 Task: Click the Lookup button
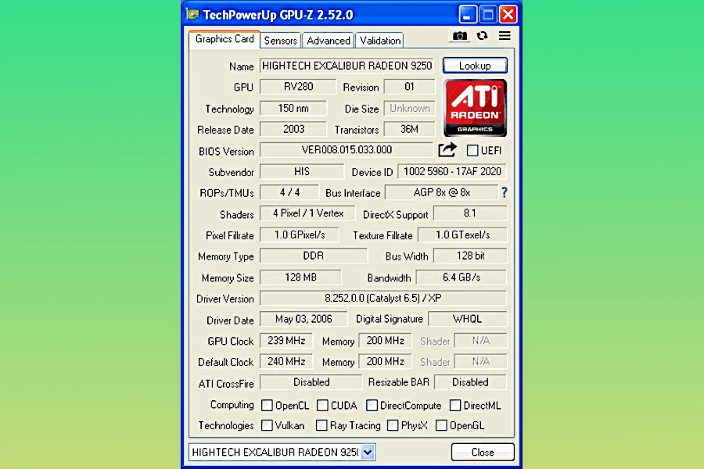click(475, 66)
